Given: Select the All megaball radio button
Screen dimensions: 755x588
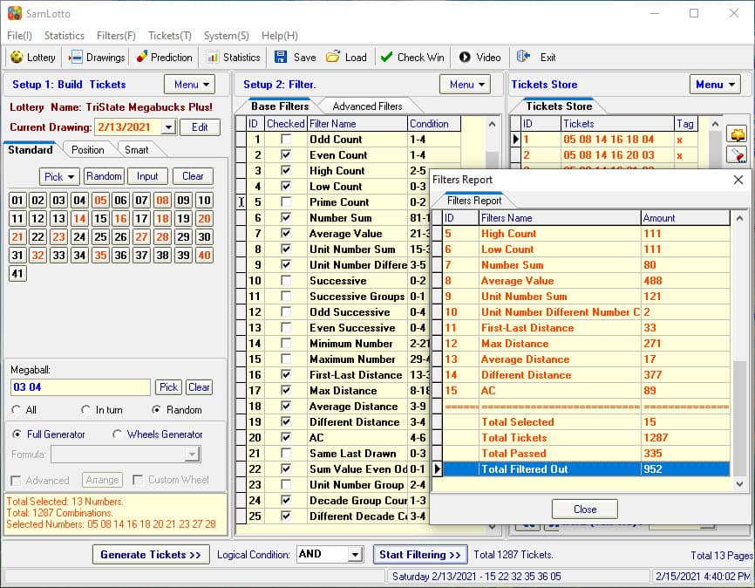Looking at the screenshot, I should pos(17,410).
